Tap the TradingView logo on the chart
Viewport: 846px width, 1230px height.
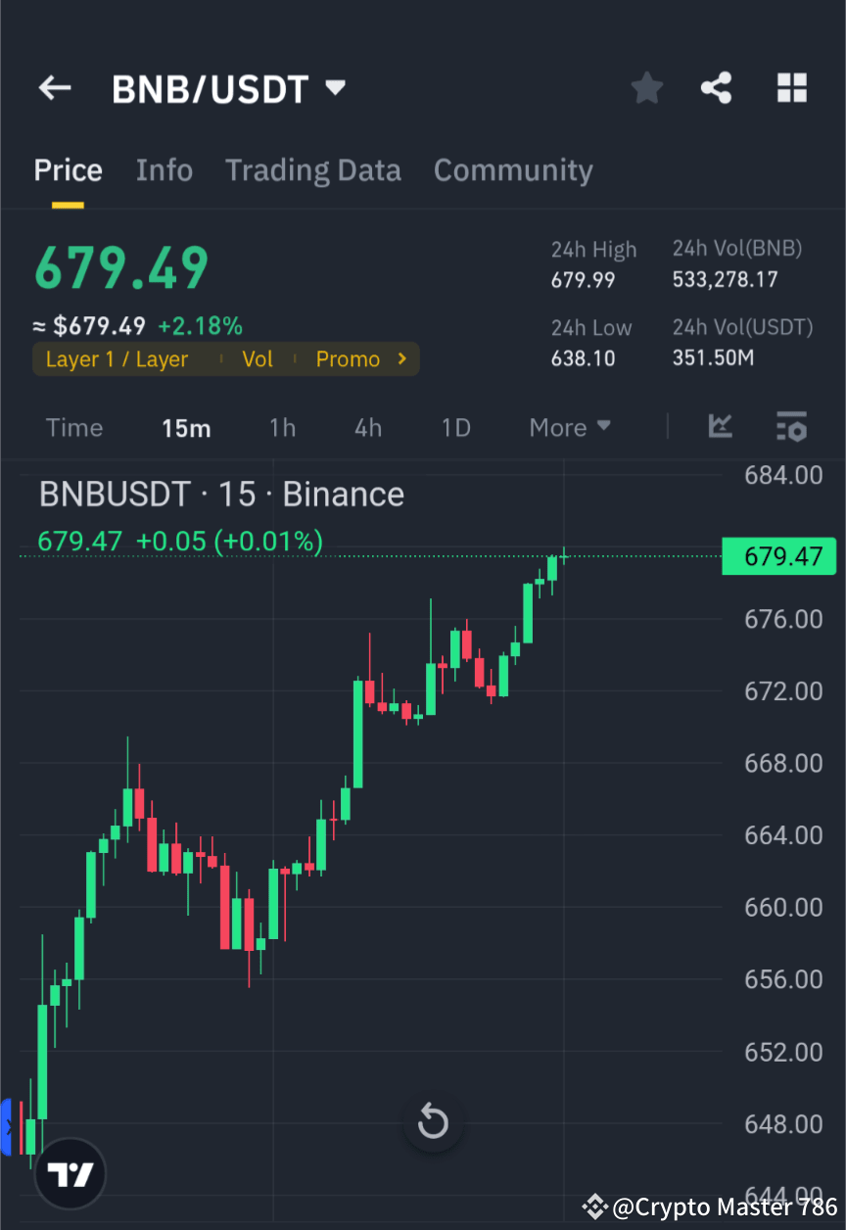point(69,1173)
